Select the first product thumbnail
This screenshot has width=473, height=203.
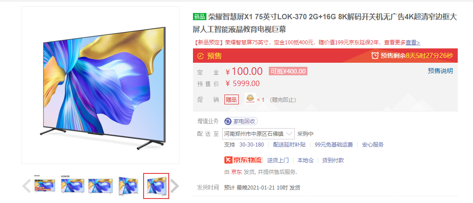point(44,186)
